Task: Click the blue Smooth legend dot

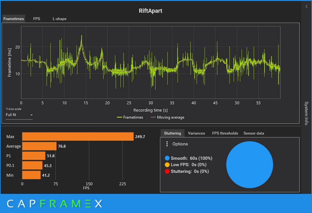Action: pyautogui.click(x=167, y=158)
